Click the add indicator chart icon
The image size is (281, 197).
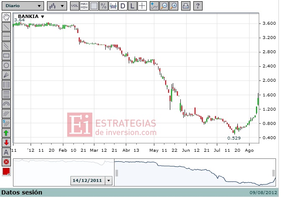[154, 6]
